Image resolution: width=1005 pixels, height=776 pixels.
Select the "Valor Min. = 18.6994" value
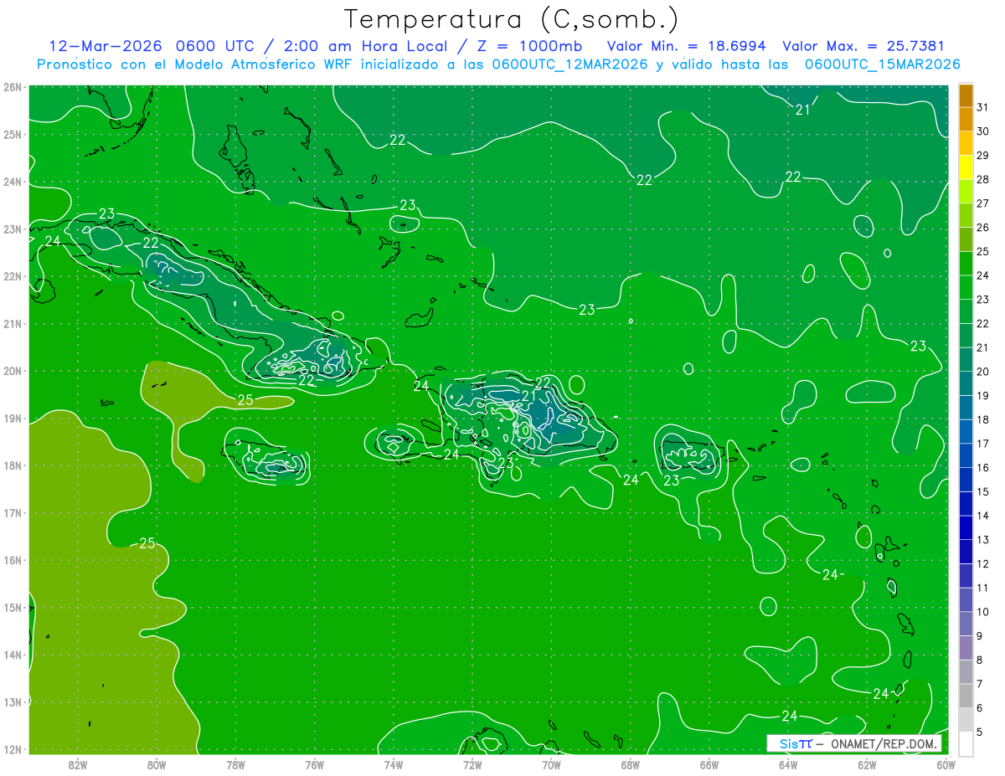[x=687, y=46]
